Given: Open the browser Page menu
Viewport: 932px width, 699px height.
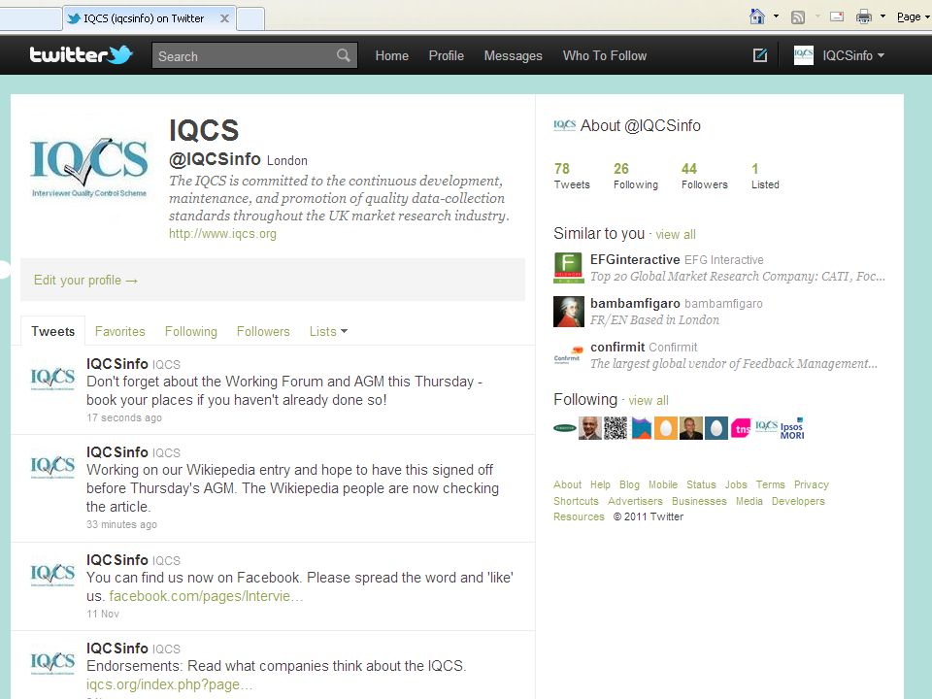Looking at the screenshot, I should coord(913,17).
